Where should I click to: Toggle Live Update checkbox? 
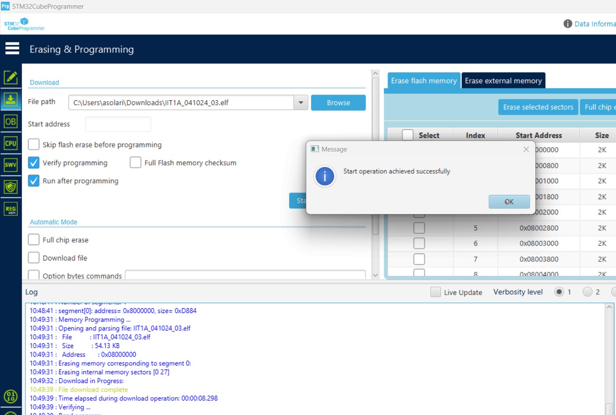(435, 292)
